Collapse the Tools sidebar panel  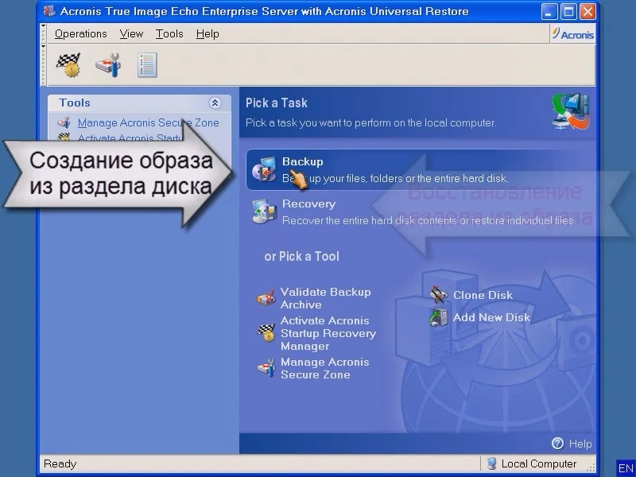[215, 103]
